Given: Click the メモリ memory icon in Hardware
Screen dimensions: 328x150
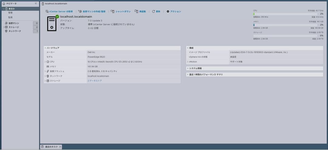Looking at the screenshot, I should (48, 66).
